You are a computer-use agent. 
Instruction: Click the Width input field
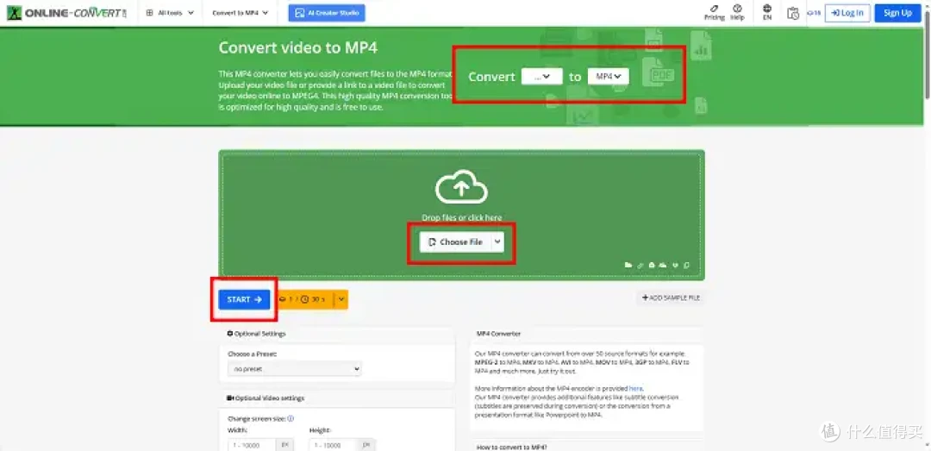pyautogui.click(x=253, y=444)
